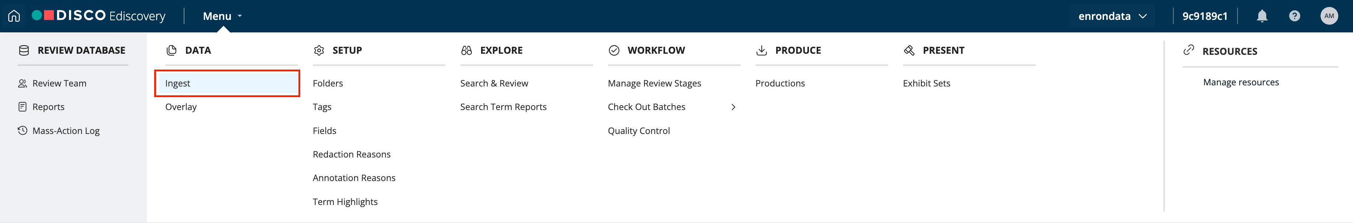Open the enrondata database dropdown
The image size is (1353, 223).
pos(1112,16)
